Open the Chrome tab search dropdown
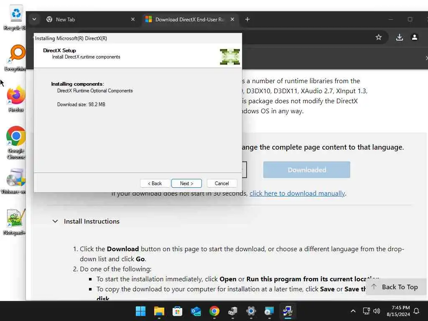The height and width of the screenshot is (321, 428). 34,19
